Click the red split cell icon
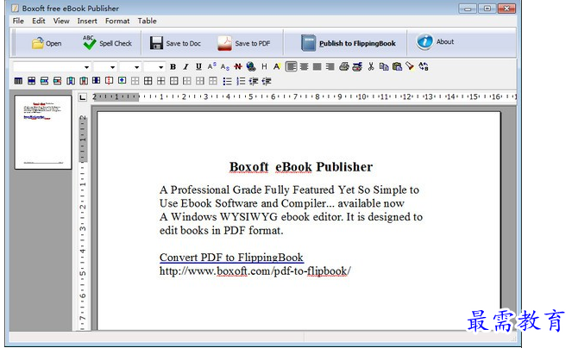The height and width of the screenshot is (348, 572). point(109,81)
